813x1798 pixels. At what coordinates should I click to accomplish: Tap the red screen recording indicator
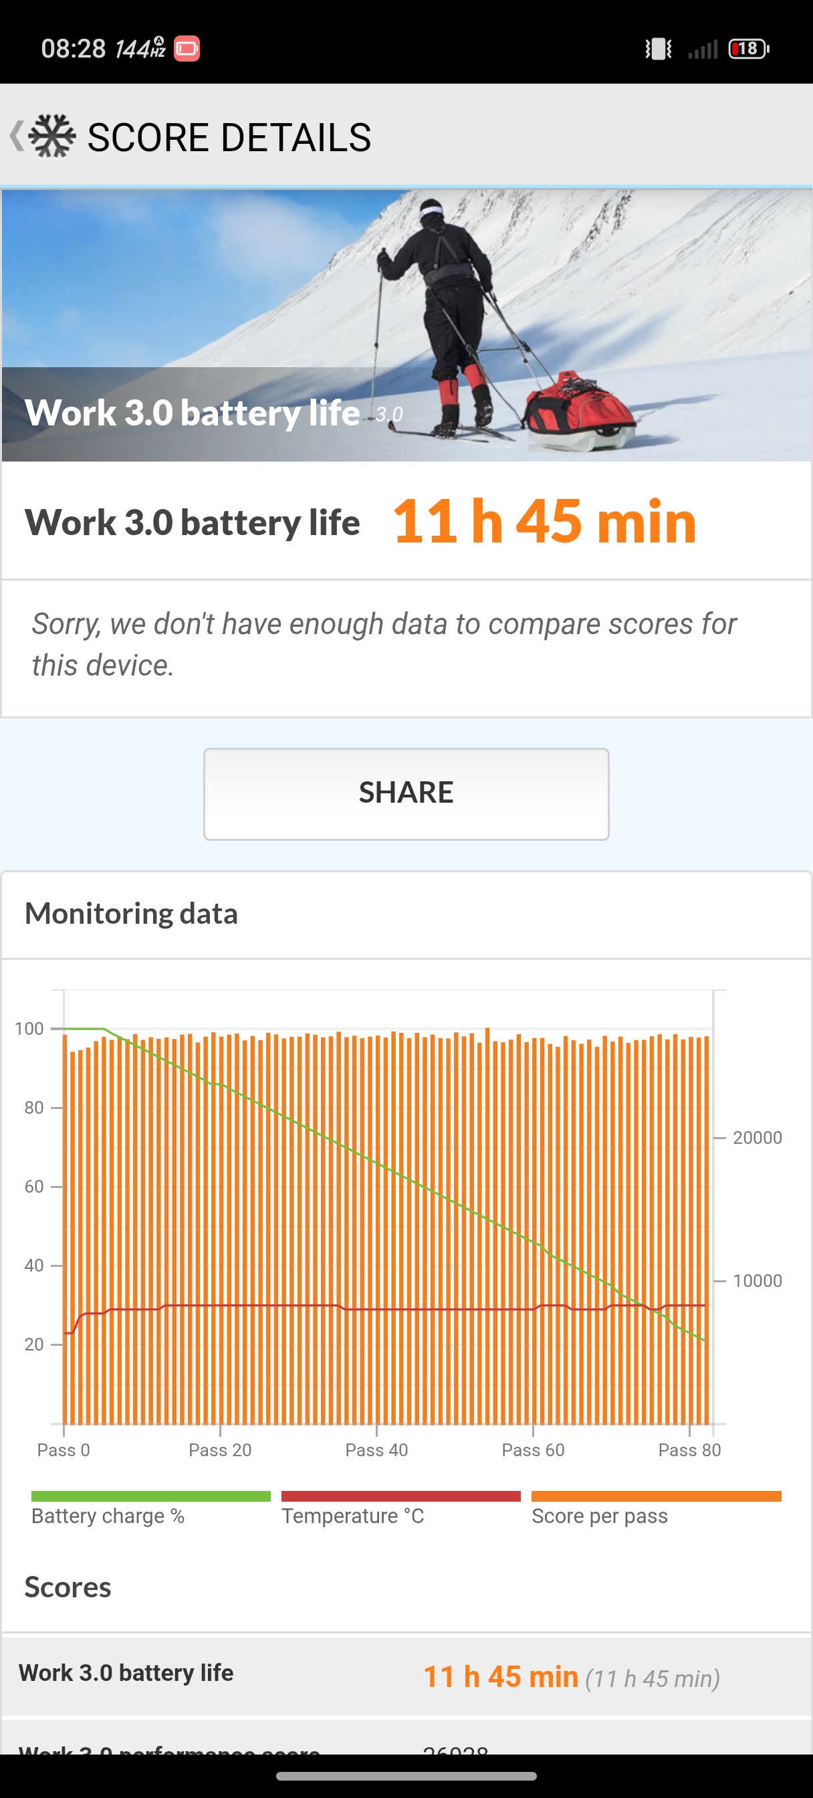click(x=187, y=49)
